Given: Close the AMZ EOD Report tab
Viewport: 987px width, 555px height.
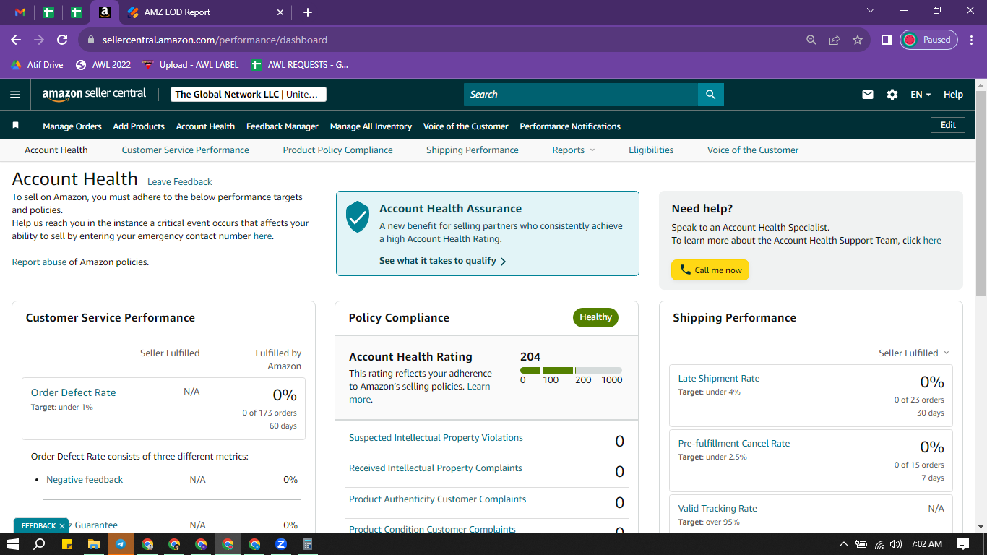Looking at the screenshot, I should click(280, 12).
